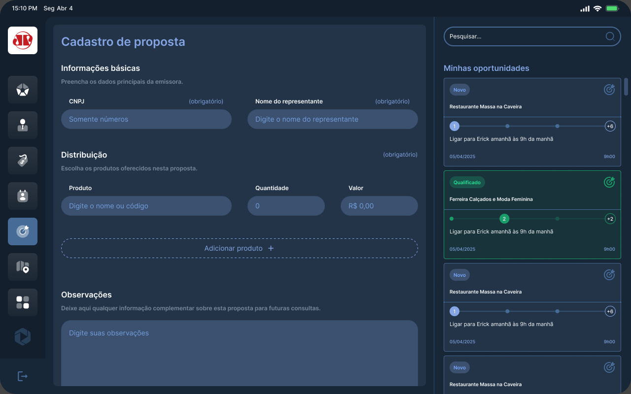
Task: Click the target icon on the topmost Novo card
Action: pyautogui.click(x=609, y=90)
